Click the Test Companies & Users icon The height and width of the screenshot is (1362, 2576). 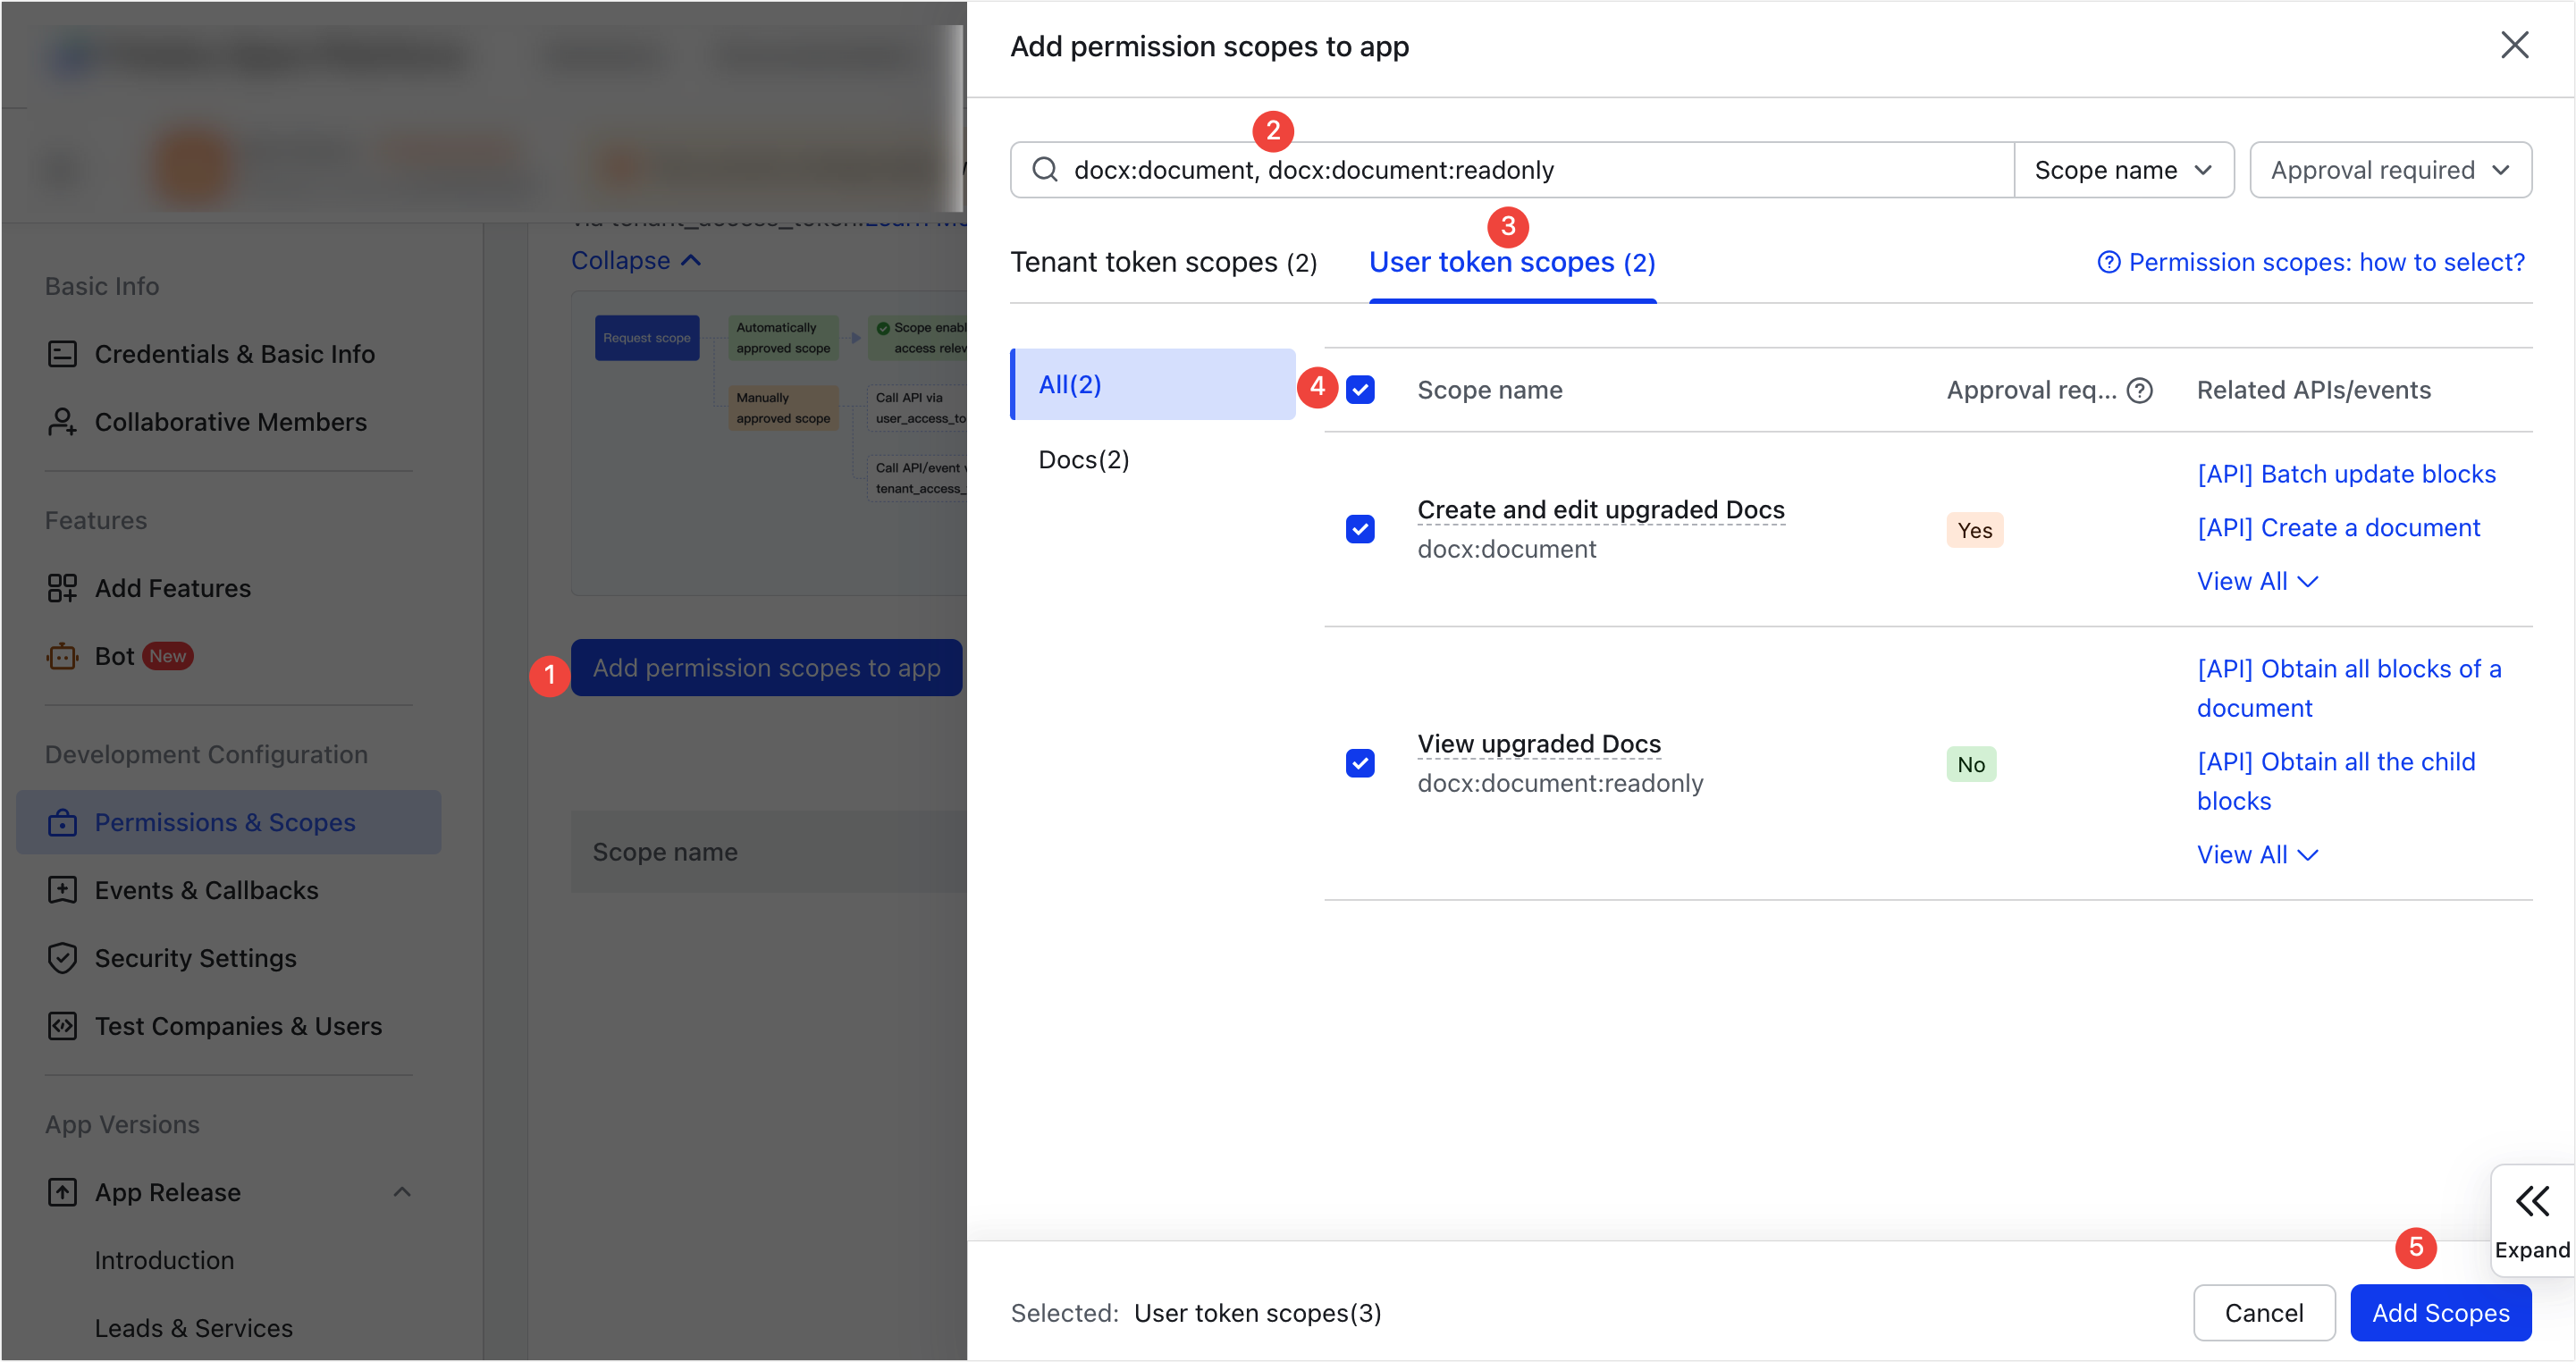[62, 1027]
